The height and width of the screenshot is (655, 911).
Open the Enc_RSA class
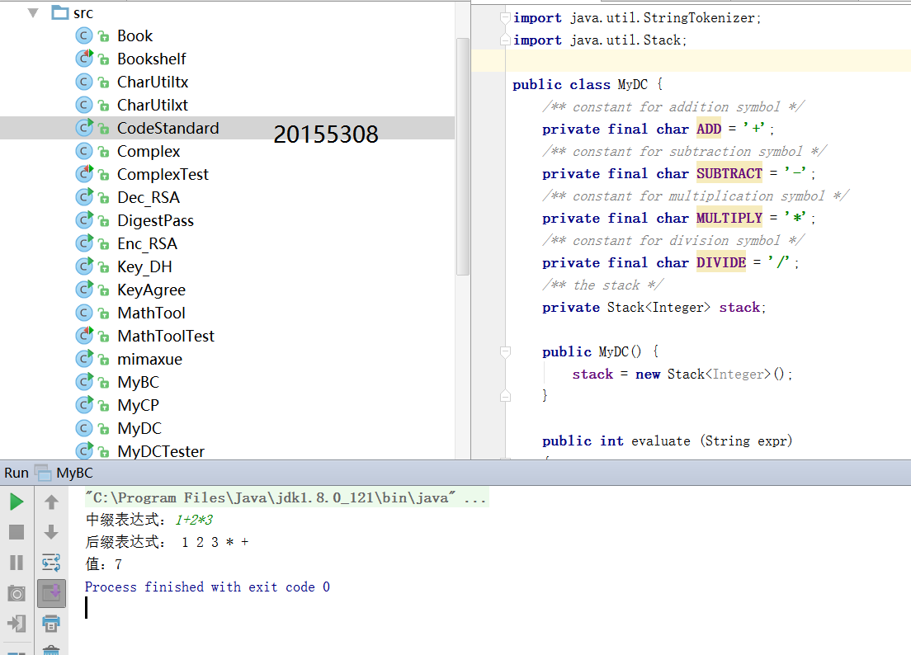point(148,244)
